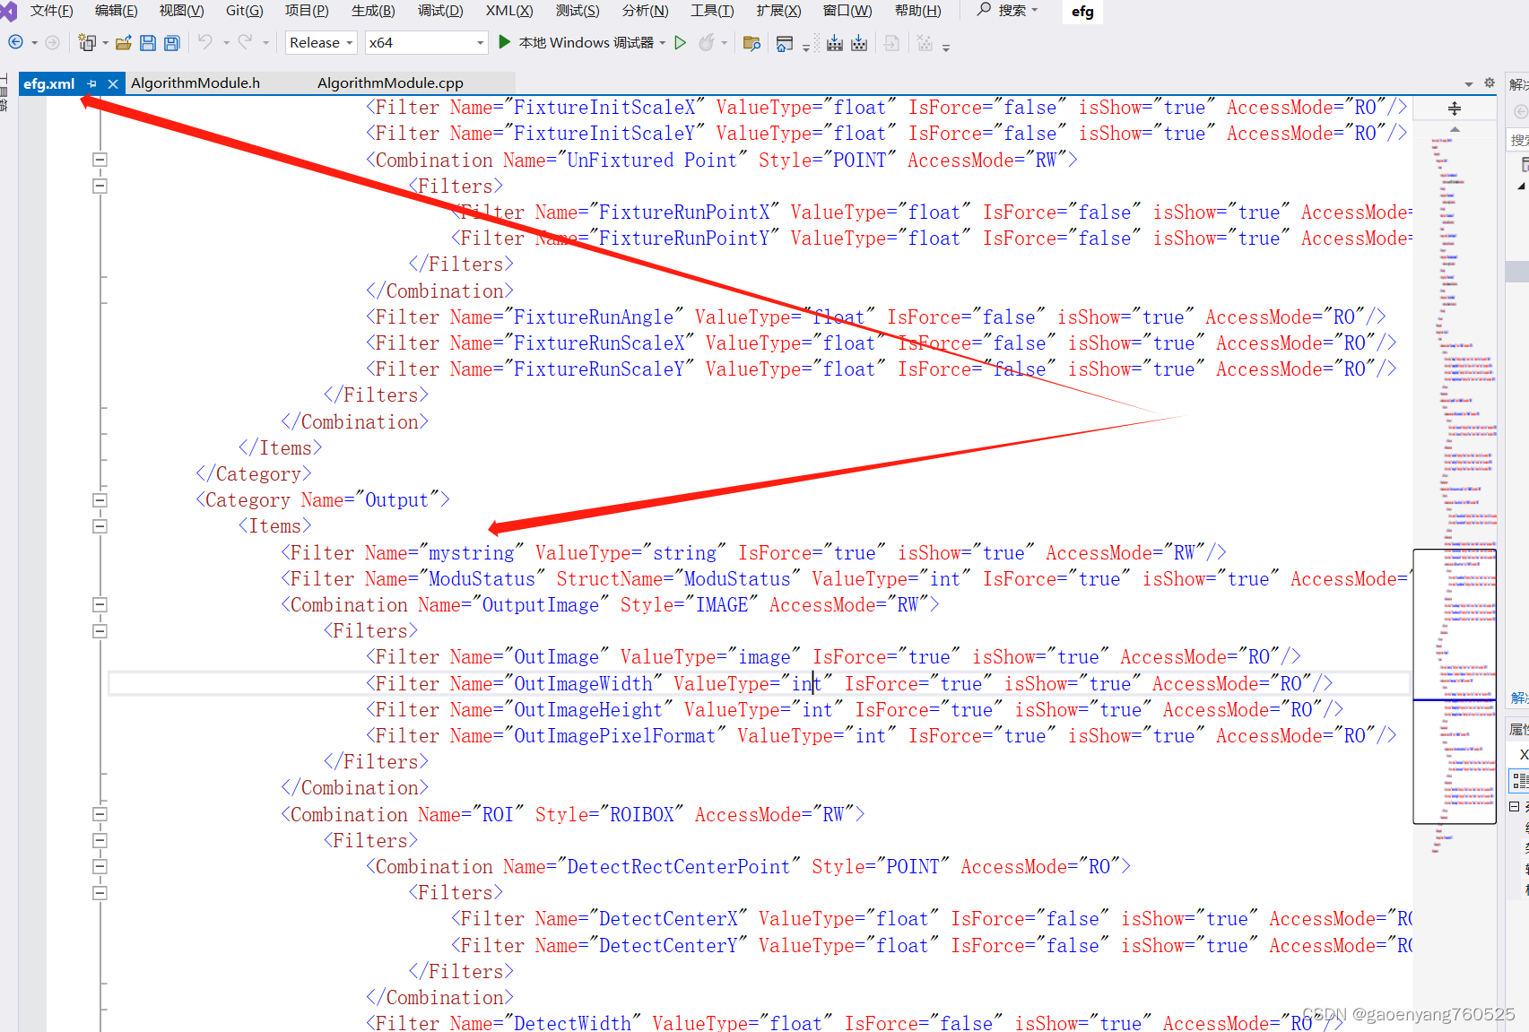Open the 生成(B) menu
Image resolution: width=1529 pixels, height=1032 pixels.
373,11
